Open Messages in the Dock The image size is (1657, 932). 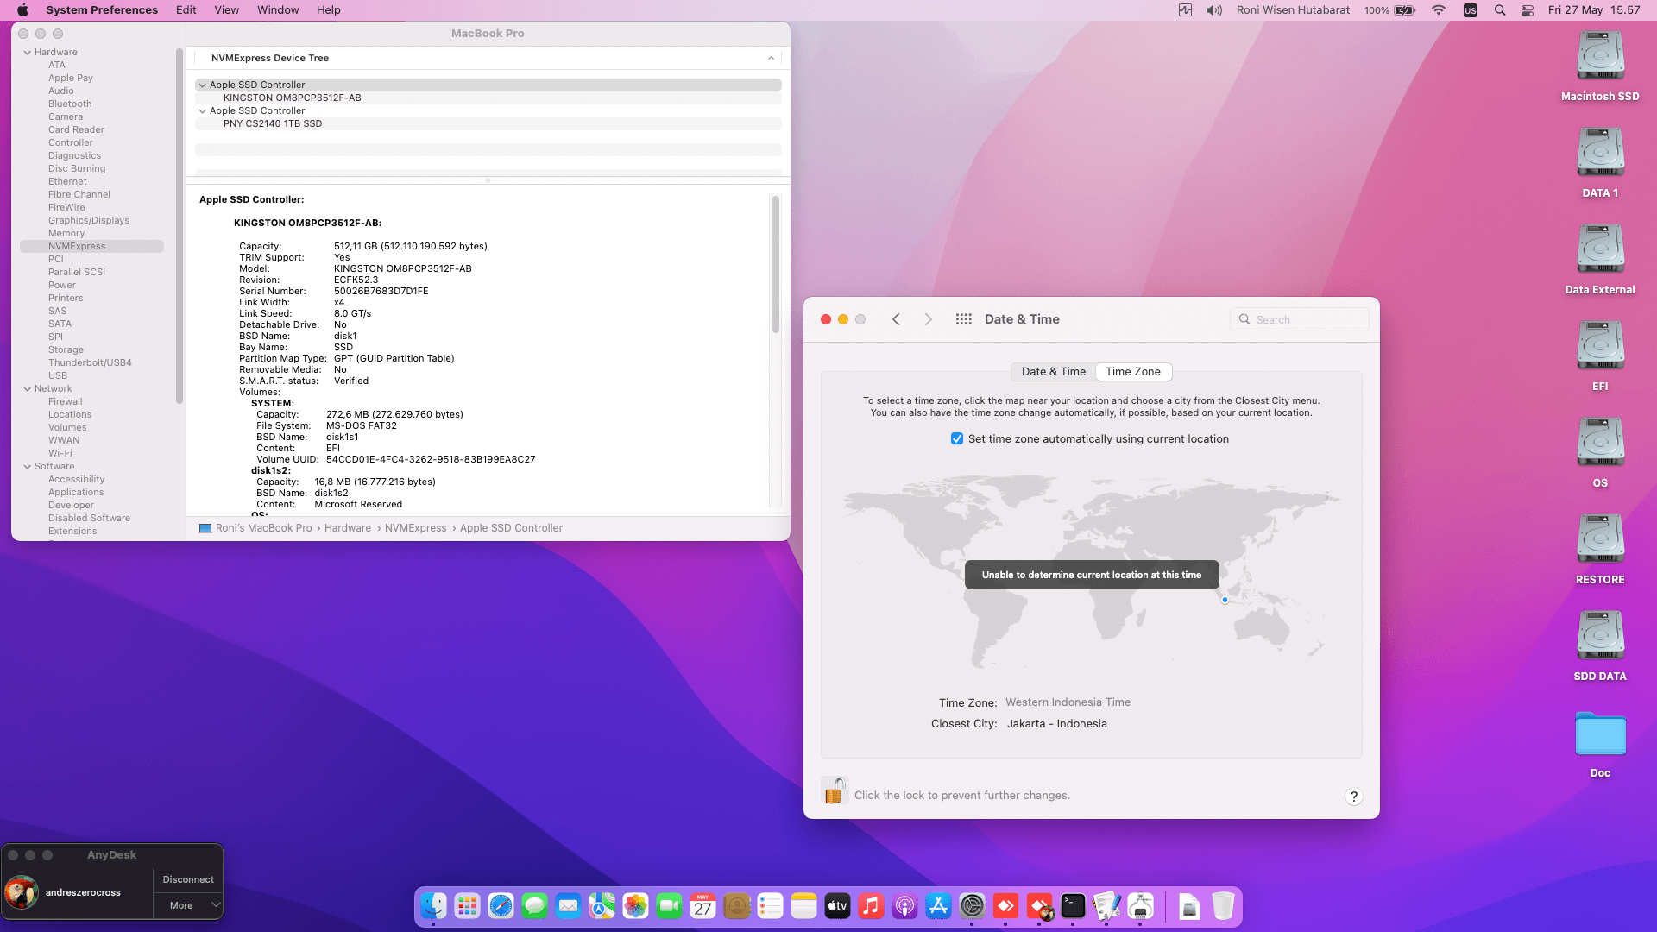pyautogui.click(x=534, y=906)
